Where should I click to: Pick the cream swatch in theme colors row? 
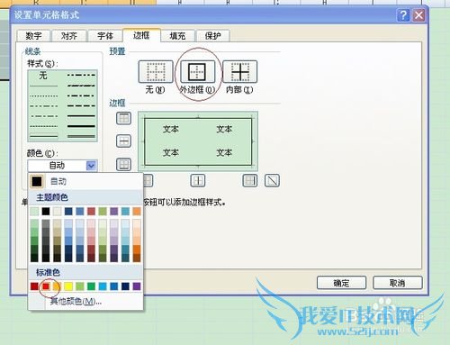(57, 212)
